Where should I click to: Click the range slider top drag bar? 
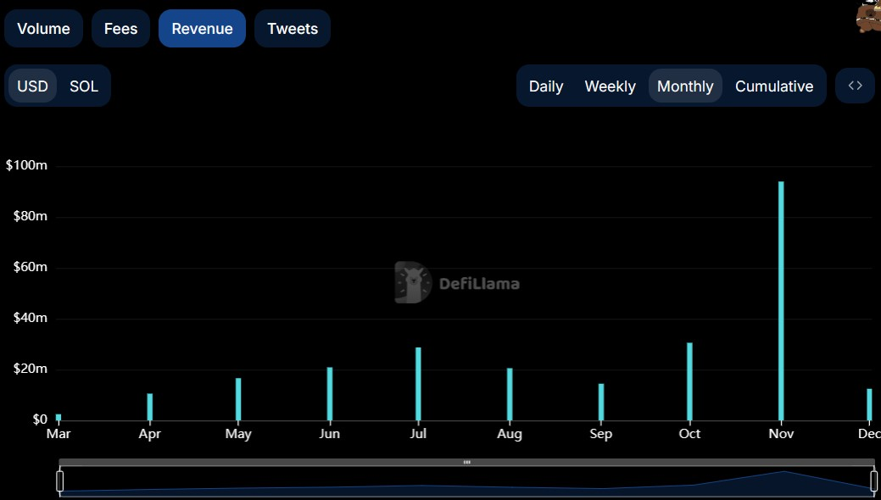pos(466,463)
